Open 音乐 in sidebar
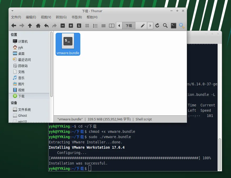The image size is (231, 178). [30, 78]
